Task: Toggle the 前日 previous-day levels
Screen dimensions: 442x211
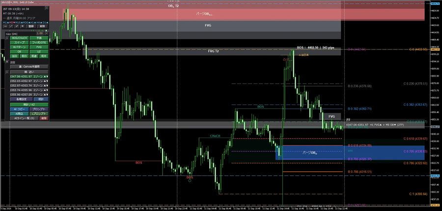Action: click(x=24, y=56)
